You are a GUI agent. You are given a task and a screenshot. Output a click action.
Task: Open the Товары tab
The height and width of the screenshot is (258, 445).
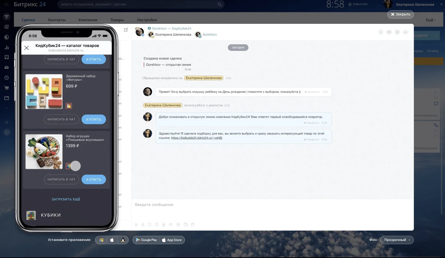[x=117, y=20]
